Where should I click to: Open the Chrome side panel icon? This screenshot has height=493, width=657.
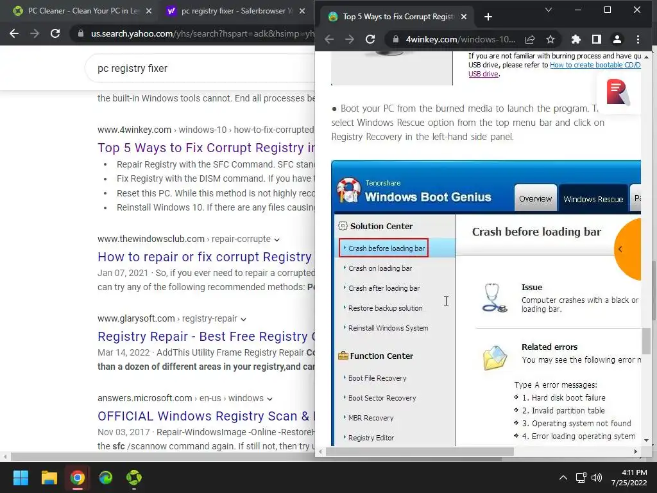point(597,39)
